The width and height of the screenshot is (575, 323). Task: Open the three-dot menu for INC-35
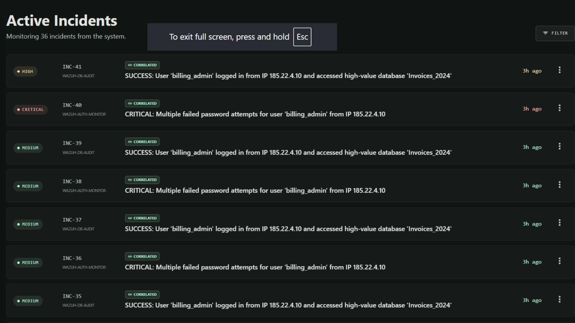tap(559, 299)
